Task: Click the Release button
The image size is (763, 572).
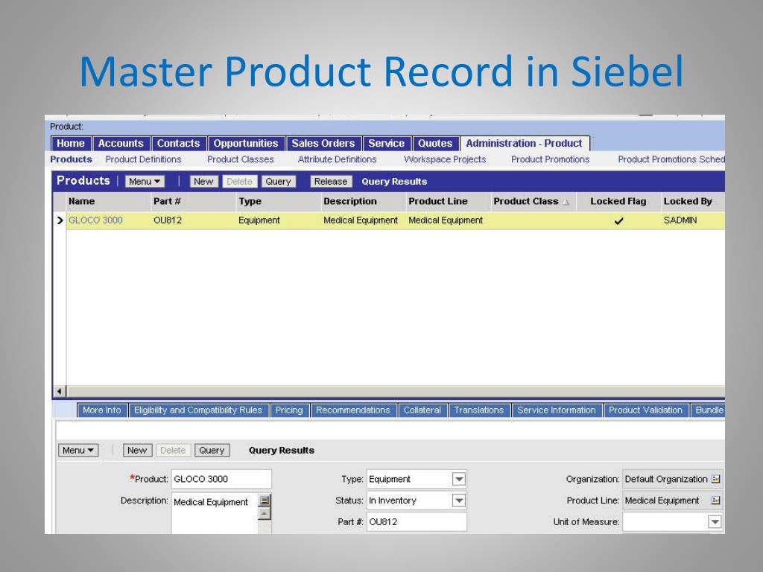Action: point(331,182)
